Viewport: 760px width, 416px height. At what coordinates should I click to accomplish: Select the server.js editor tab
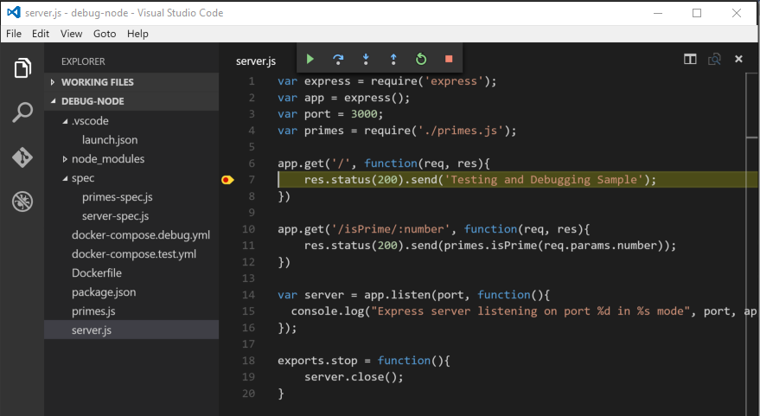256,61
